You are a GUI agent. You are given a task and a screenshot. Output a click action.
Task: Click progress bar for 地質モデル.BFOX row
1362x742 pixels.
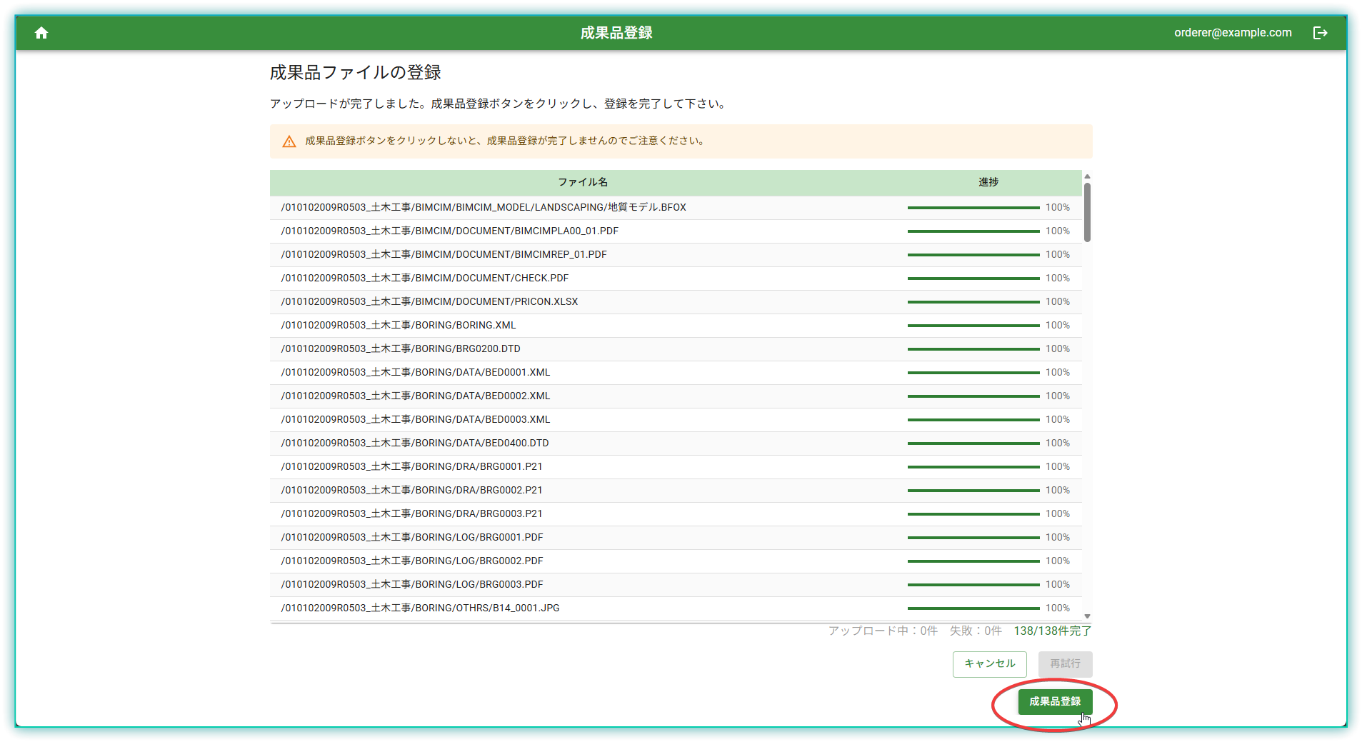pos(973,208)
